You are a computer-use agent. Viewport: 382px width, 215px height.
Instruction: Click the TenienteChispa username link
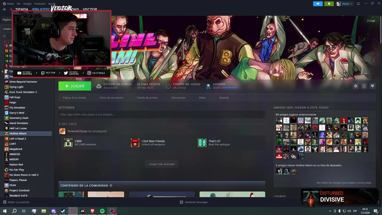77,131
